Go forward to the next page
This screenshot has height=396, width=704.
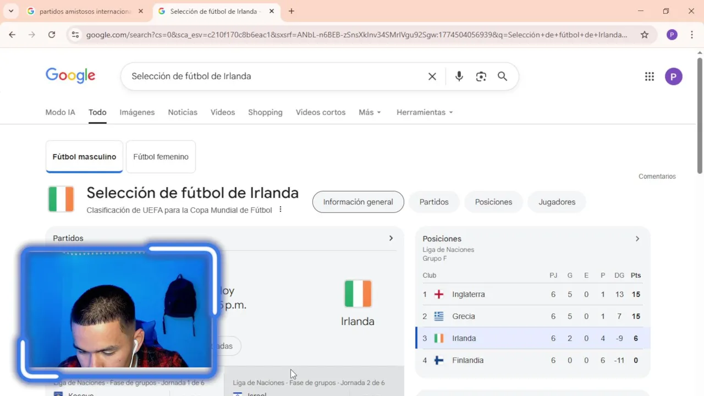32,35
